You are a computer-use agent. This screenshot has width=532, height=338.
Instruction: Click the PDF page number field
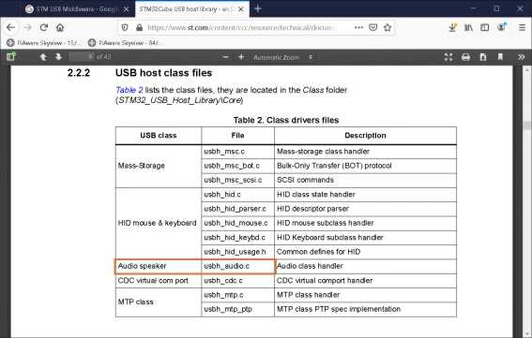[x=82, y=56]
